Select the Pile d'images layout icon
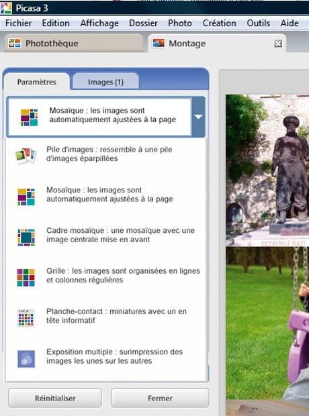309x416 pixels. (x=26, y=155)
